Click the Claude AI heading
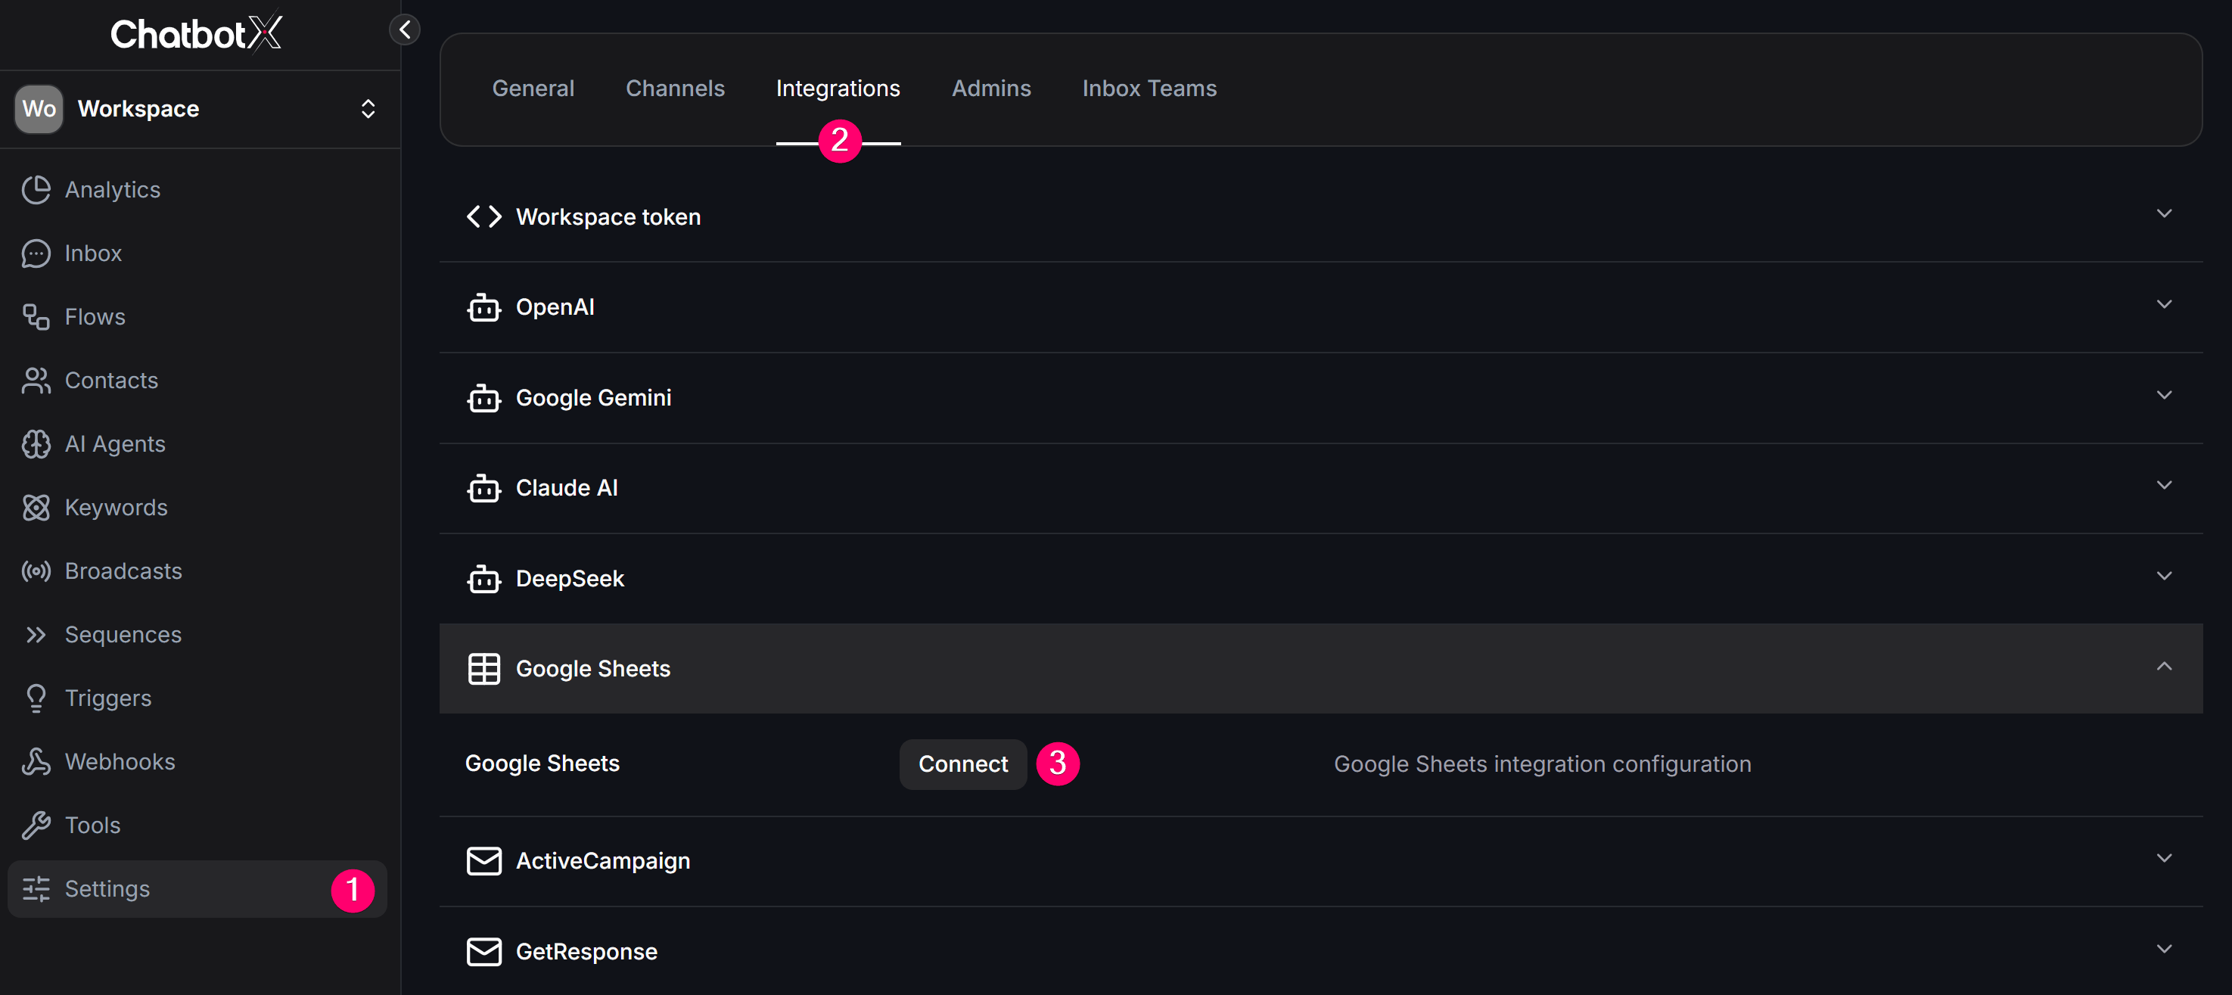 (567, 488)
